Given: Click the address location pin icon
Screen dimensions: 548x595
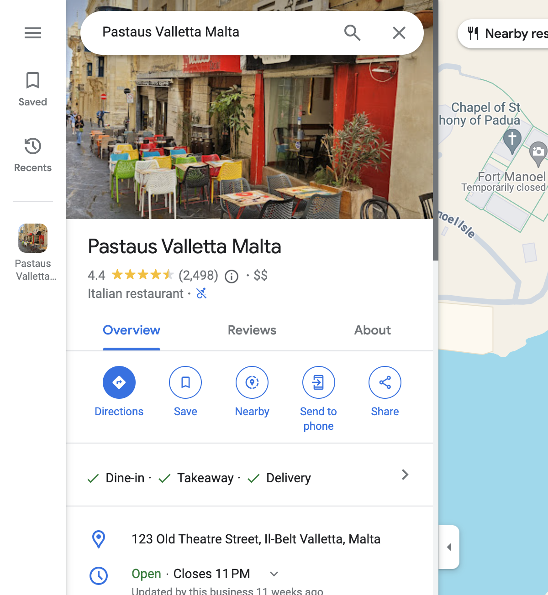Looking at the screenshot, I should pos(99,539).
